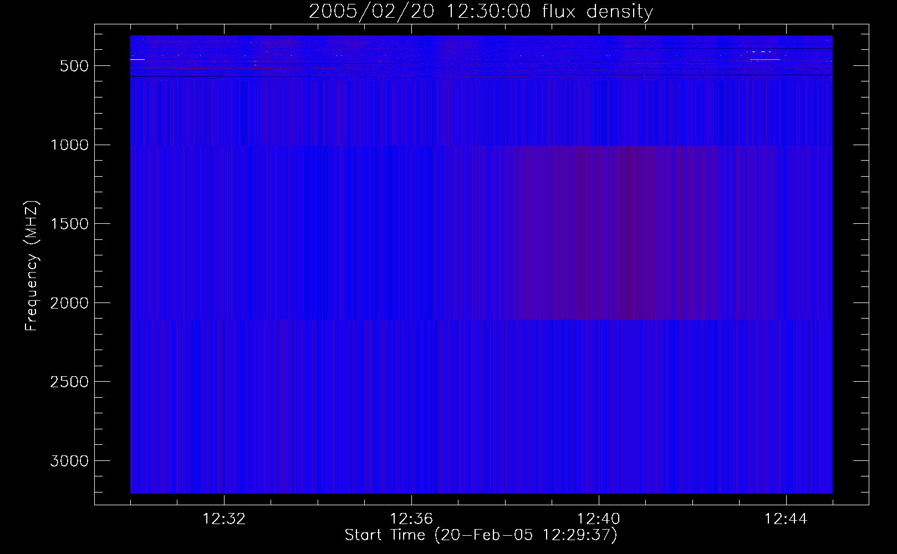
Task: Click the 500 frequency tick label
Action: tap(75, 66)
